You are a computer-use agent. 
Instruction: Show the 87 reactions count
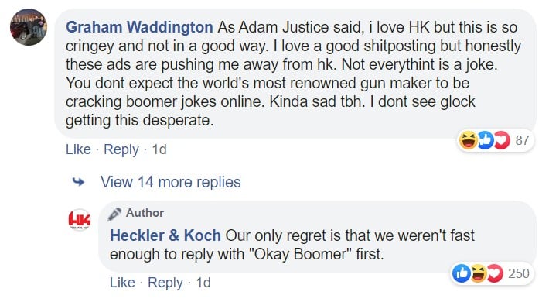522,140
